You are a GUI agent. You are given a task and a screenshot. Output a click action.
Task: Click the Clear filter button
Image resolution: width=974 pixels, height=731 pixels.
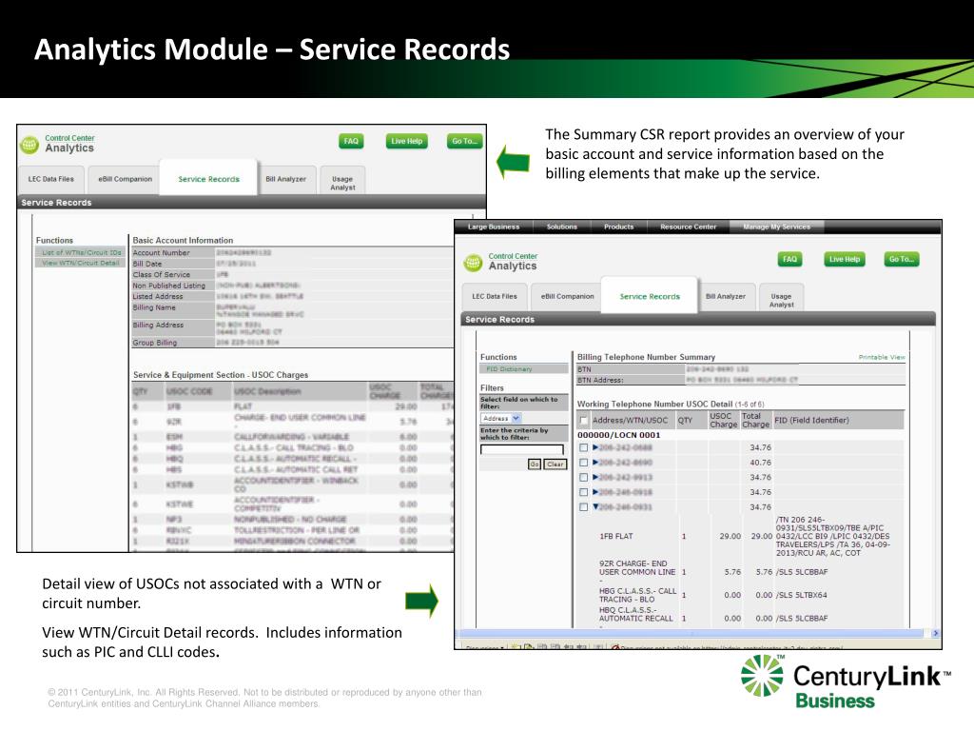coord(555,464)
